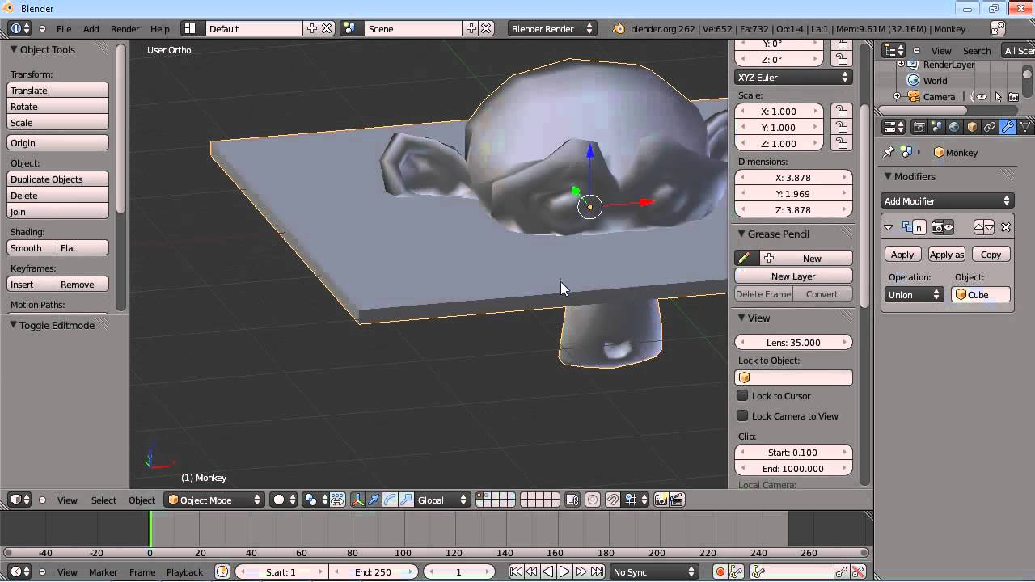
Task: Open the Add Modifier dropdown
Action: [x=948, y=201]
